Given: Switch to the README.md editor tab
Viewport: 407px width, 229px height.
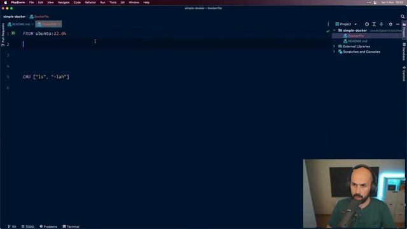Looking at the screenshot, I should (x=20, y=24).
